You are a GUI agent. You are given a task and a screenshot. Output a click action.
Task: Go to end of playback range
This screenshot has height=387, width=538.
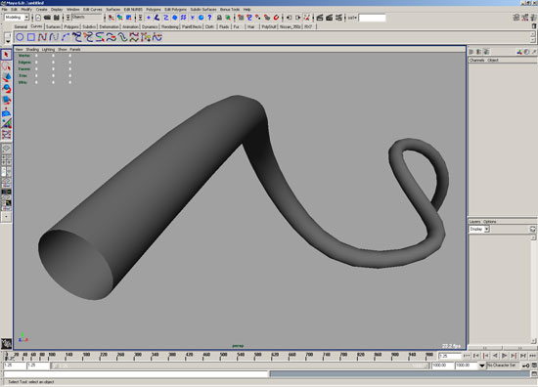pos(532,356)
